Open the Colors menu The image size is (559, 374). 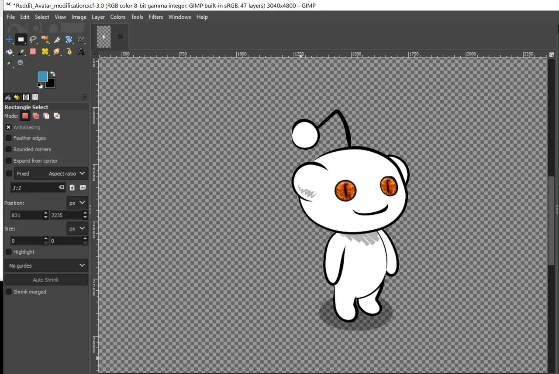[x=117, y=17]
